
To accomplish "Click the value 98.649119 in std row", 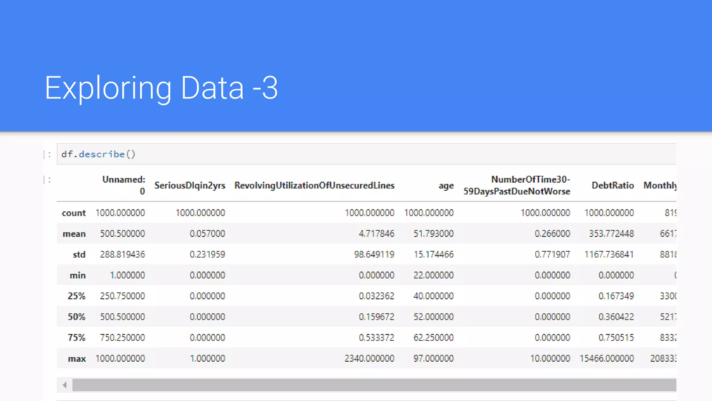I will point(374,254).
